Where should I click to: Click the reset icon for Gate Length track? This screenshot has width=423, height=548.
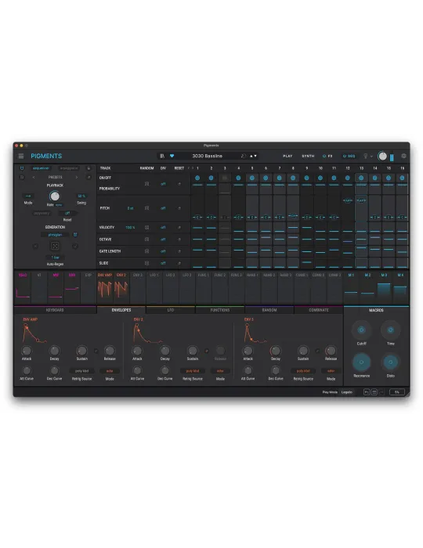click(179, 251)
